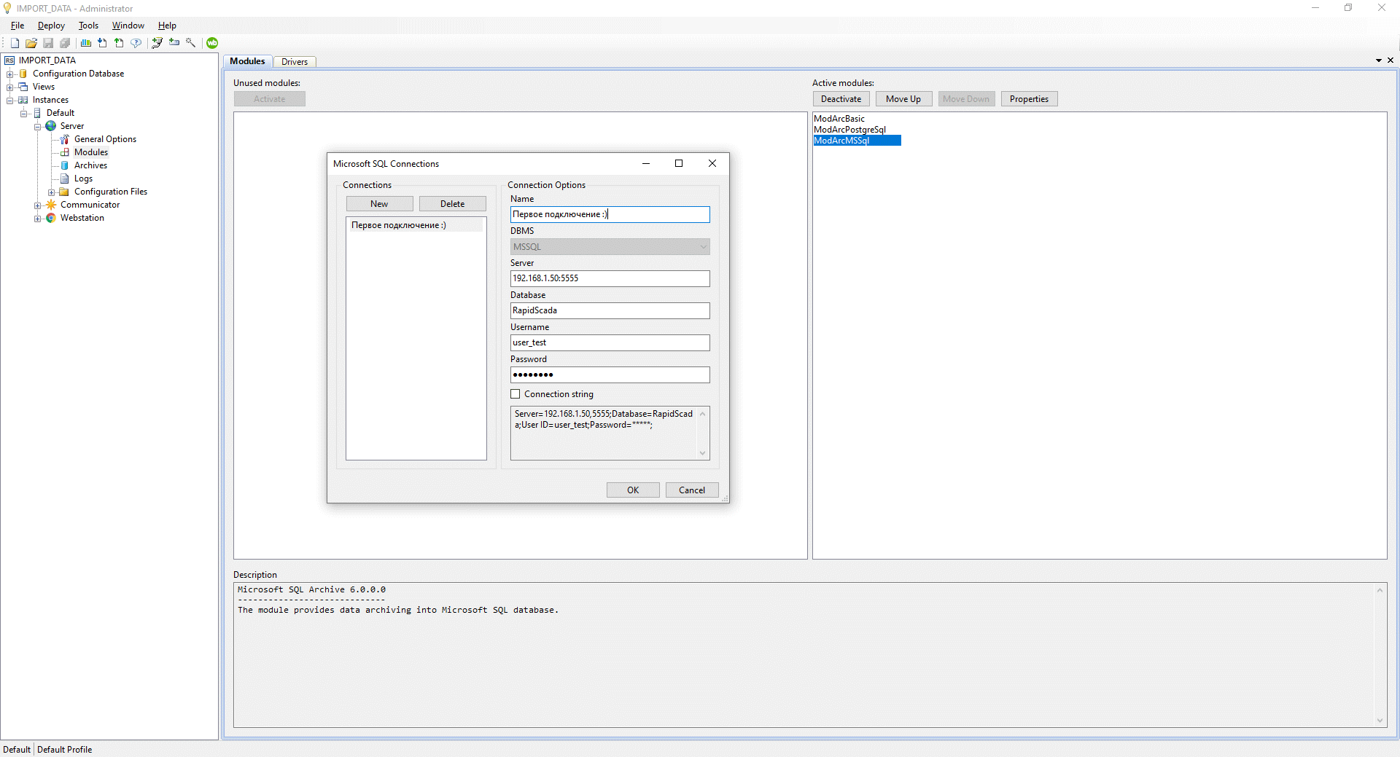Open module Properties button

(x=1029, y=99)
